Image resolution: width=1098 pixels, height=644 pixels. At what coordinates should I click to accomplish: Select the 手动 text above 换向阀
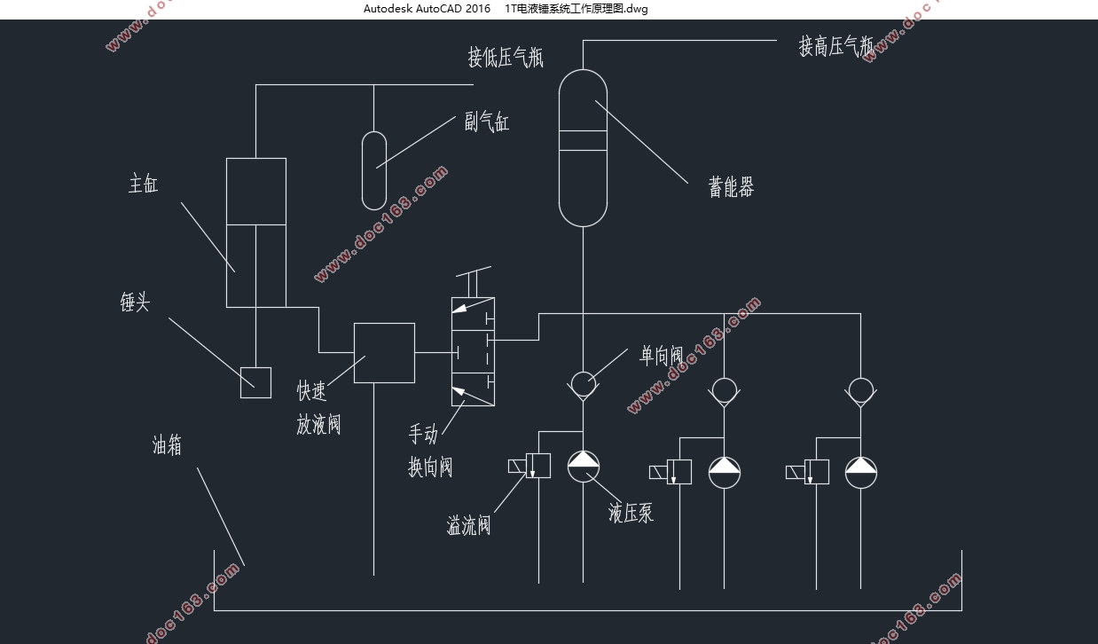pos(423,434)
